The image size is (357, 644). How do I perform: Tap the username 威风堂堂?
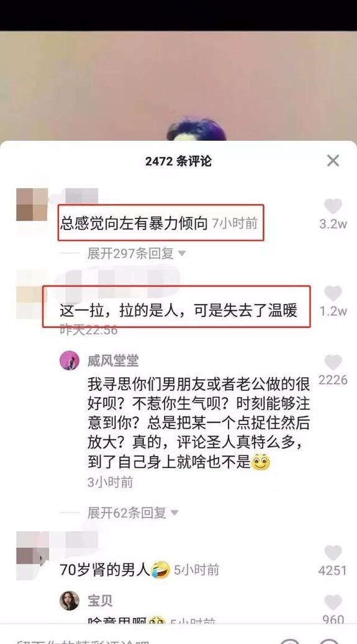tap(113, 361)
